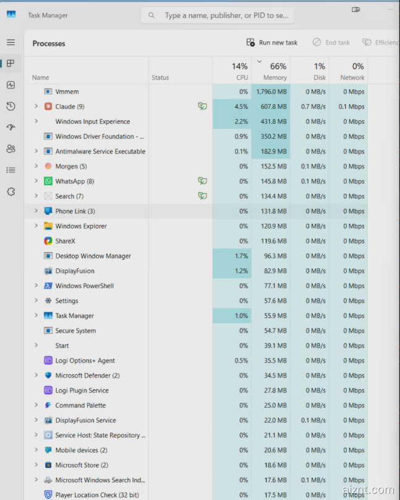
Task: Expand the Windows Explorer process group
Action: (x=36, y=226)
